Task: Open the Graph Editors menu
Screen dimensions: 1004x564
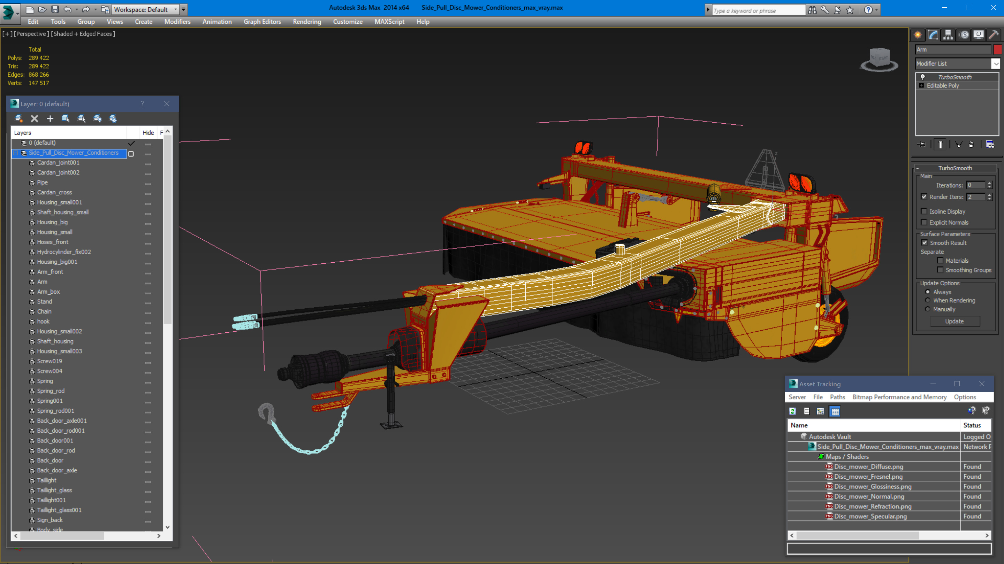Action: pyautogui.click(x=262, y=22)
